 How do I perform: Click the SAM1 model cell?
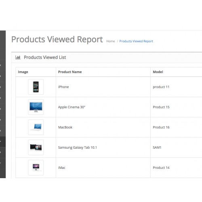(176, 147)
